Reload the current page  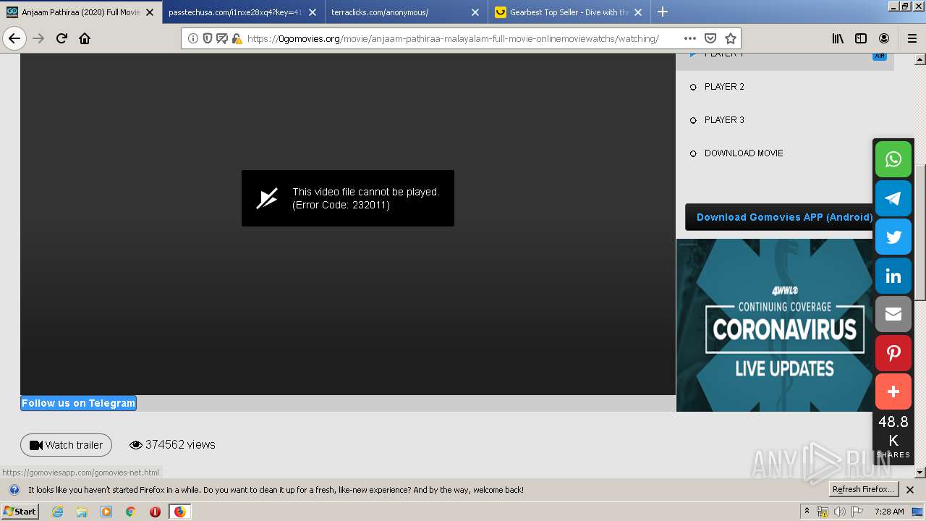pyautogui.click(x=61, y=38)
